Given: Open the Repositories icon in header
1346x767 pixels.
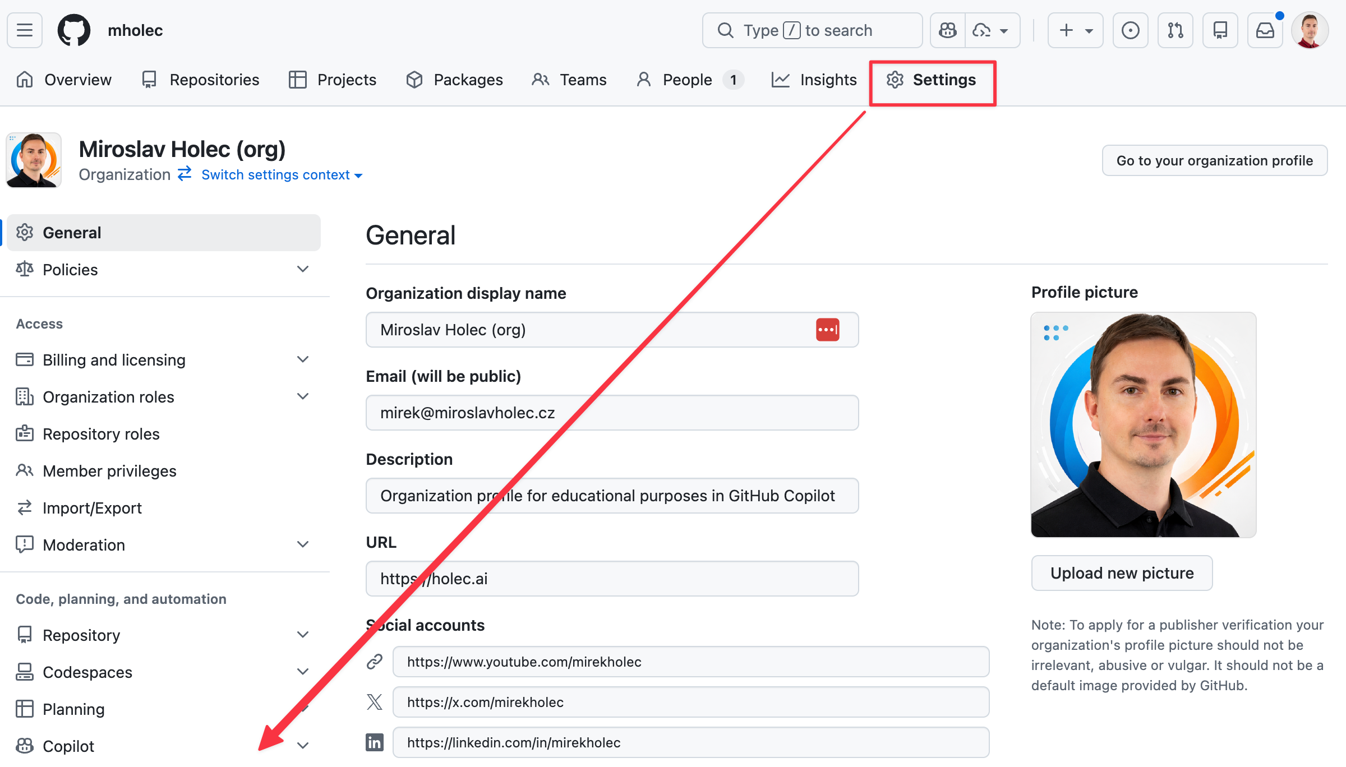Looking at the screenshot, I should pos(1220,30).
